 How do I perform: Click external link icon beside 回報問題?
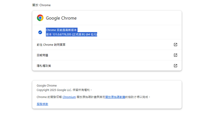[x=176, y=55]
